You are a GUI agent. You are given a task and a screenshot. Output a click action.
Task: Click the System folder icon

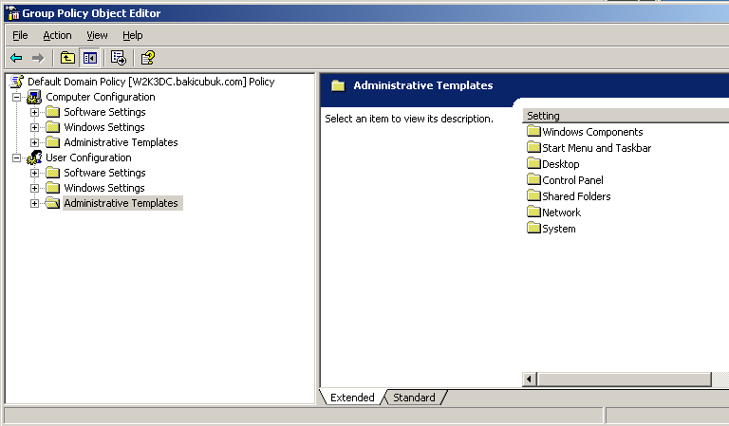click(x=533, y=228)
